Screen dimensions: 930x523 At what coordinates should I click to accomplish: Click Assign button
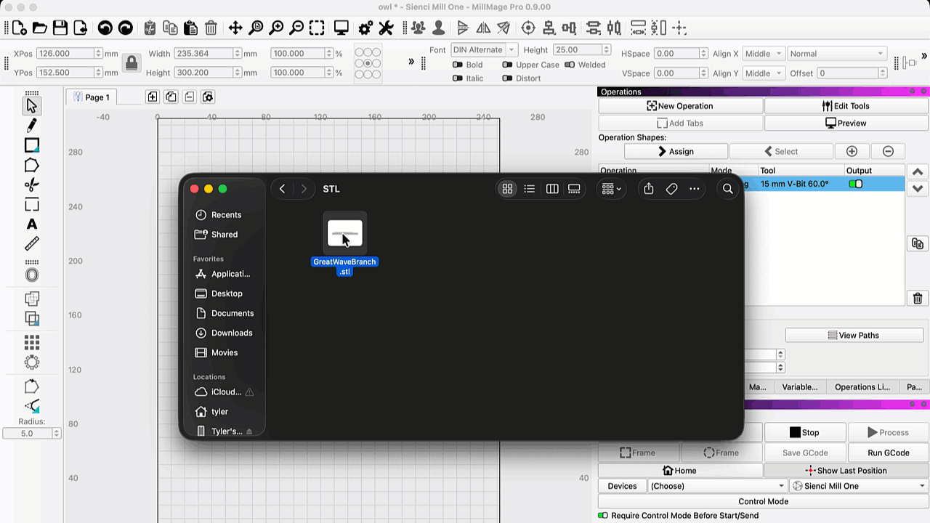pyautogui.click(x=676, y=151)
